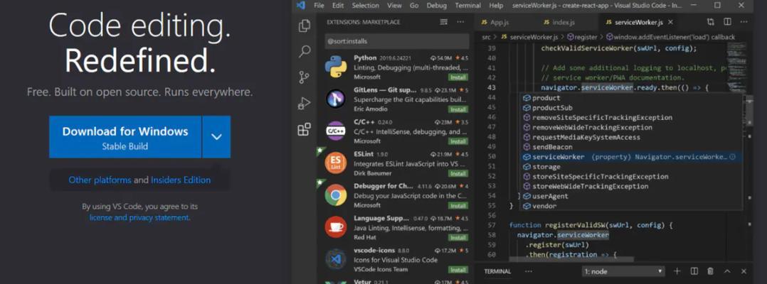Click the Language Support Java extension icon
This screenshot has width=767, height=284.
[336, 227]
